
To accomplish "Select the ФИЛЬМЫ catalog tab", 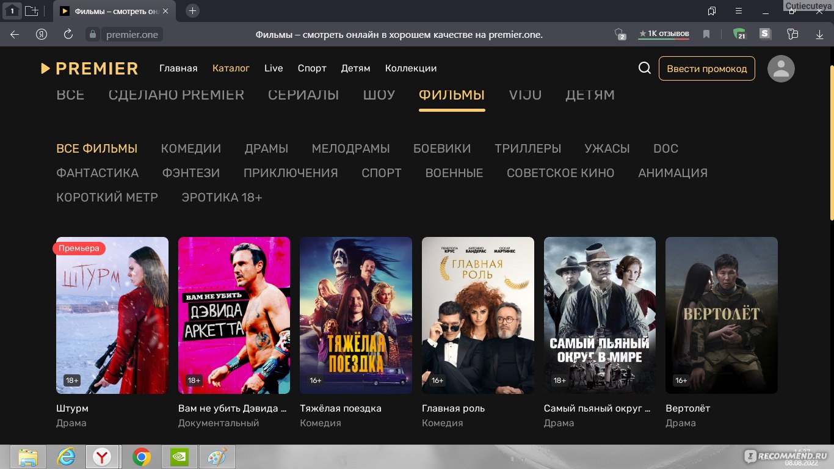I will pos(452,95).
